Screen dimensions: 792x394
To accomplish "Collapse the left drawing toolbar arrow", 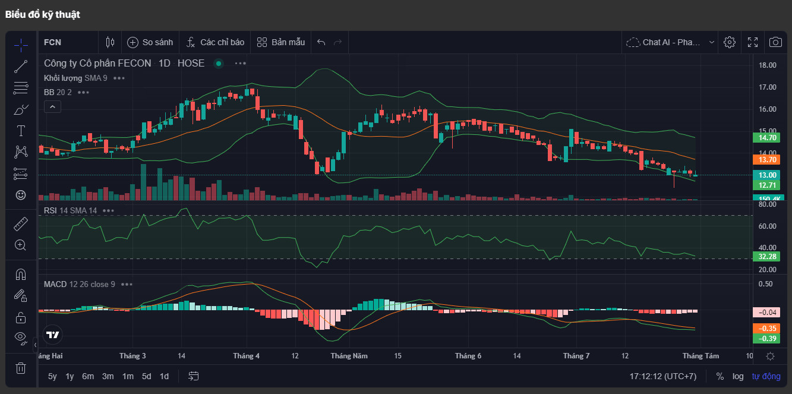I will 35,345.
